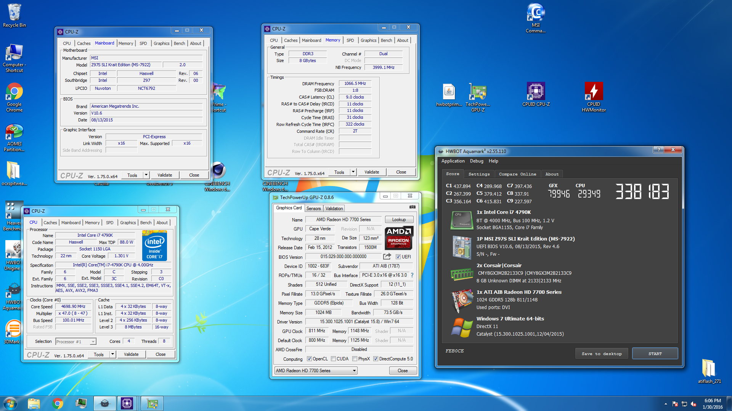Screen dimensions: 732x411
Task: Show hidden tray icons arrow
Action: click(x=666, y=404)
